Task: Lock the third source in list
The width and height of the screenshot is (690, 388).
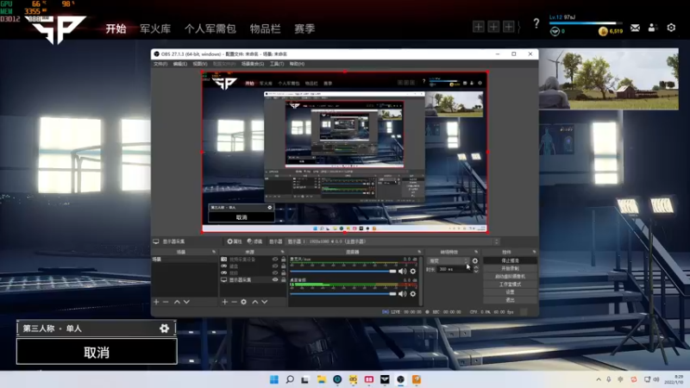Action: (x=284, y=272)
